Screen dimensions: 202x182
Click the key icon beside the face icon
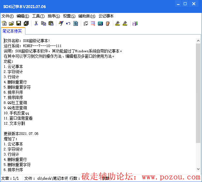click(117, 24)
